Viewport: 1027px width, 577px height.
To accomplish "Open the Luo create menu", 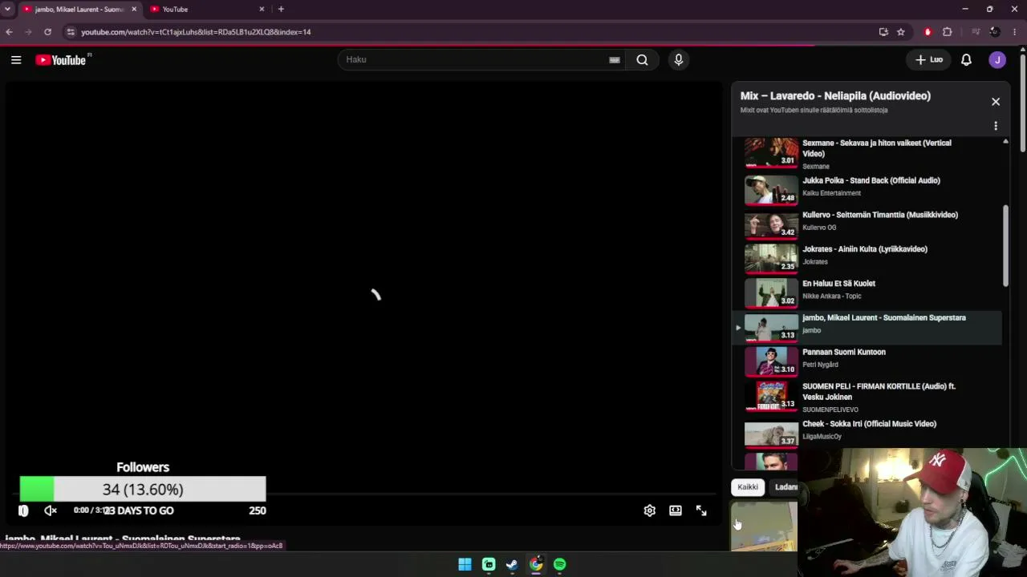I will pyautogui.click(x=929, y=59).
